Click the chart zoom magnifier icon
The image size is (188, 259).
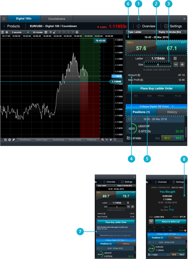[103, 140]
